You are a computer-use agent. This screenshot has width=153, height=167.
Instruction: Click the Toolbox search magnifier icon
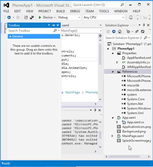tap(55, 31)
